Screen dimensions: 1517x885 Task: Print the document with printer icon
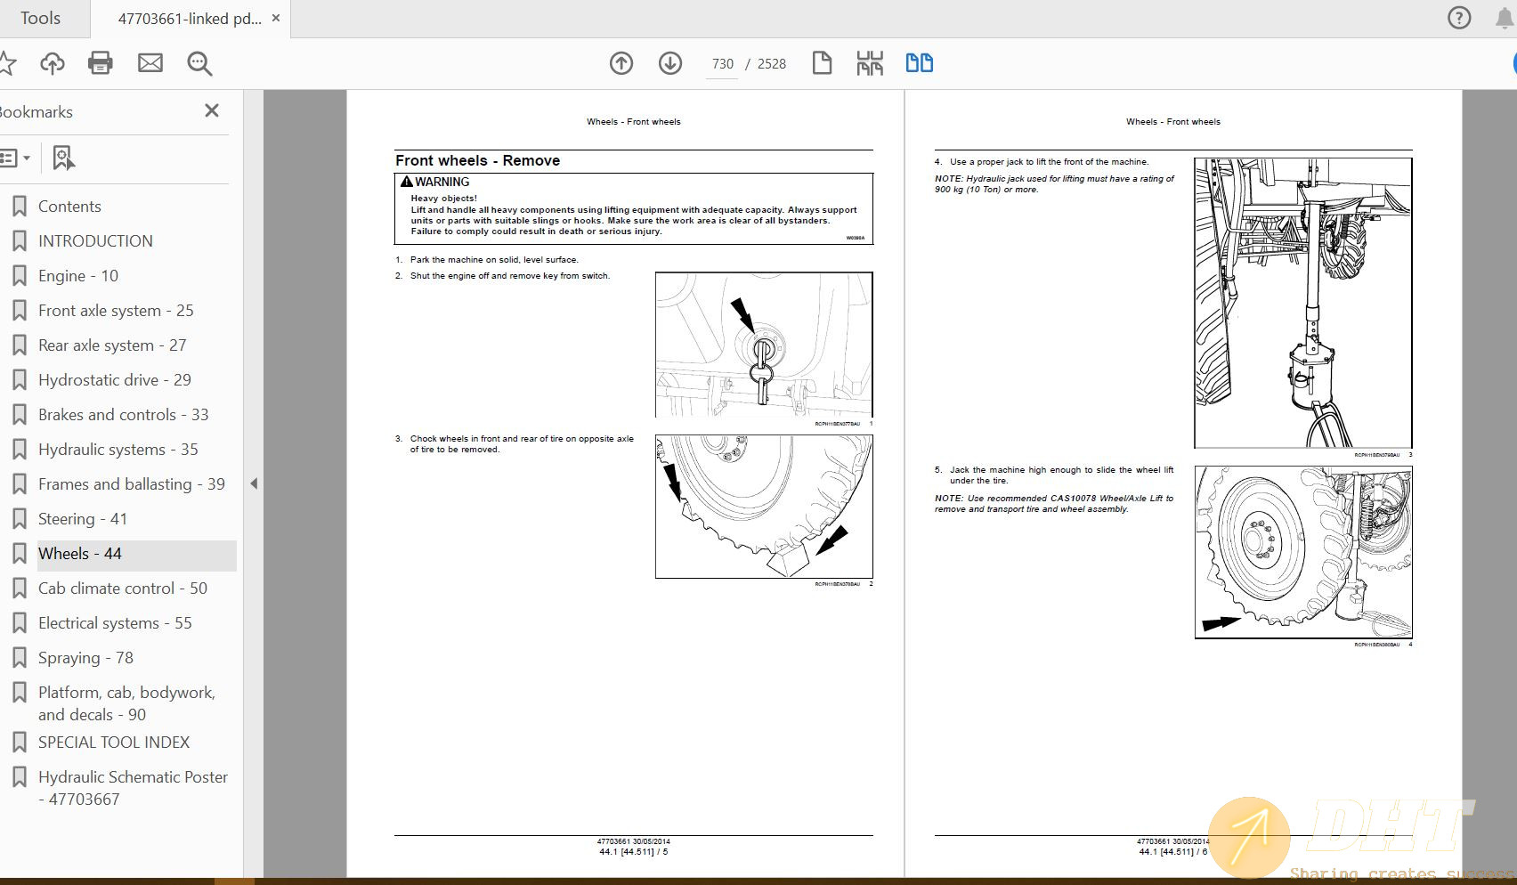[101, 63]
